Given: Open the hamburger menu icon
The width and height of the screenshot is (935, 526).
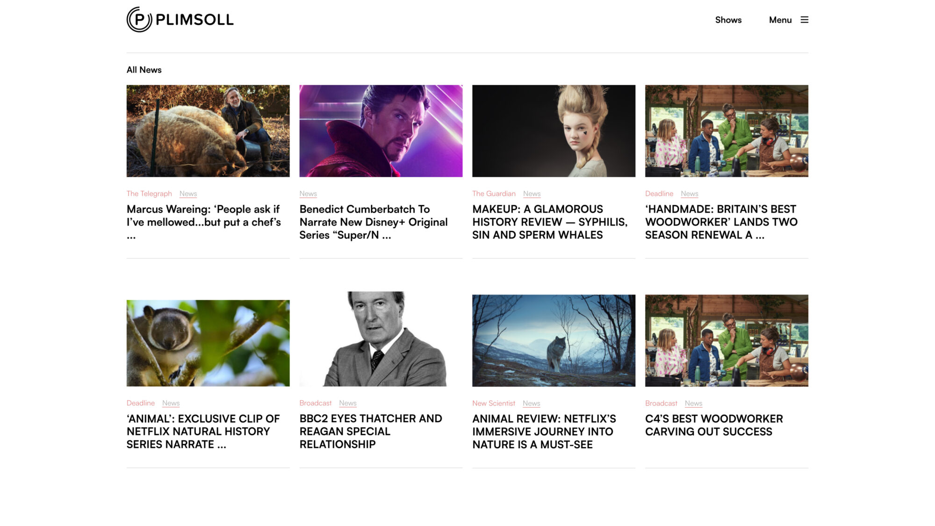Looking at the screenshot, I should pos(804,20).
